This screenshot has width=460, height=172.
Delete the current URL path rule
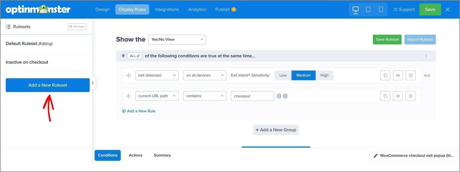[411, 96]
